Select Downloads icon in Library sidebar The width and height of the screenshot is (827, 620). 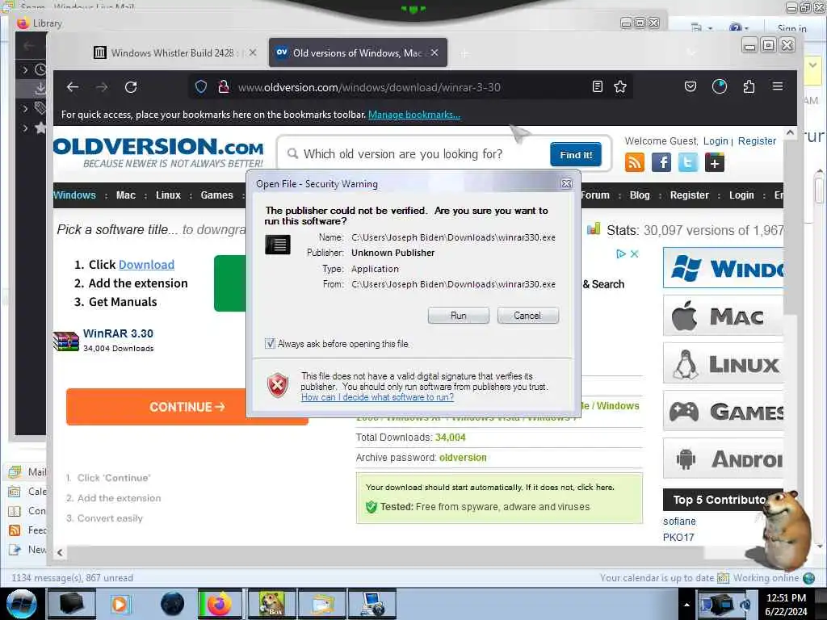(x=40, y=89)
